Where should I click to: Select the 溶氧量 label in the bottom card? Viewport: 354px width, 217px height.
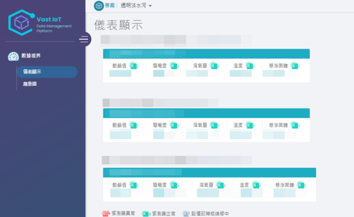pyautogui.click(x=206, y=185)
